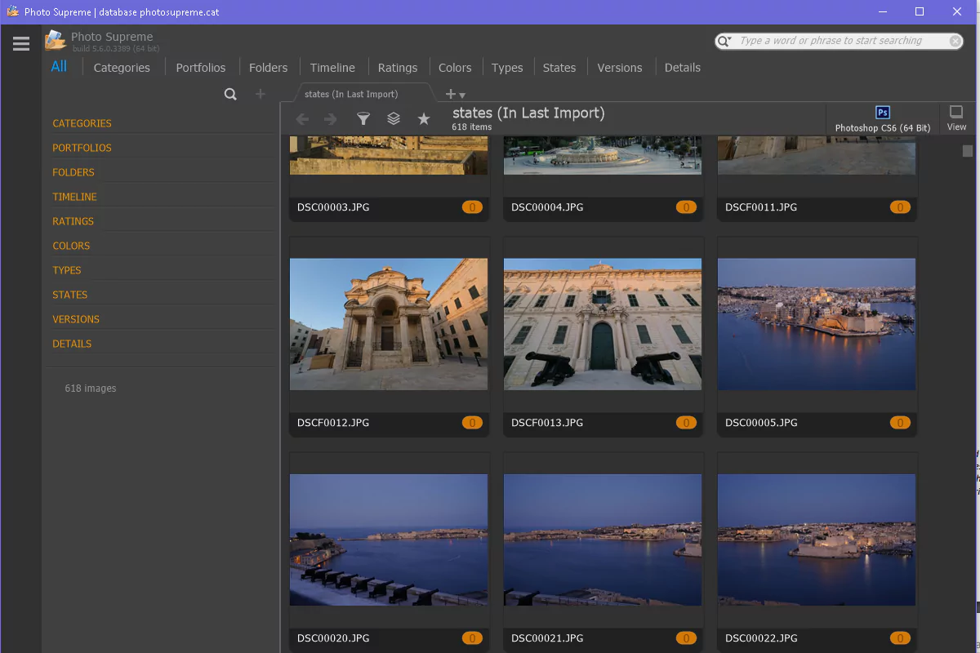Open the hamburger main menu

point(21,44)
